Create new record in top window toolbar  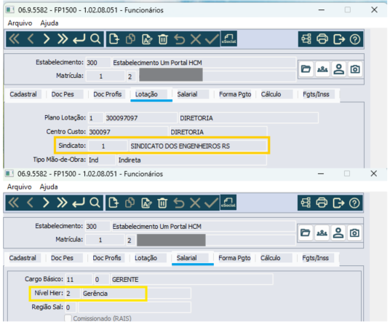tap(114, 39)
